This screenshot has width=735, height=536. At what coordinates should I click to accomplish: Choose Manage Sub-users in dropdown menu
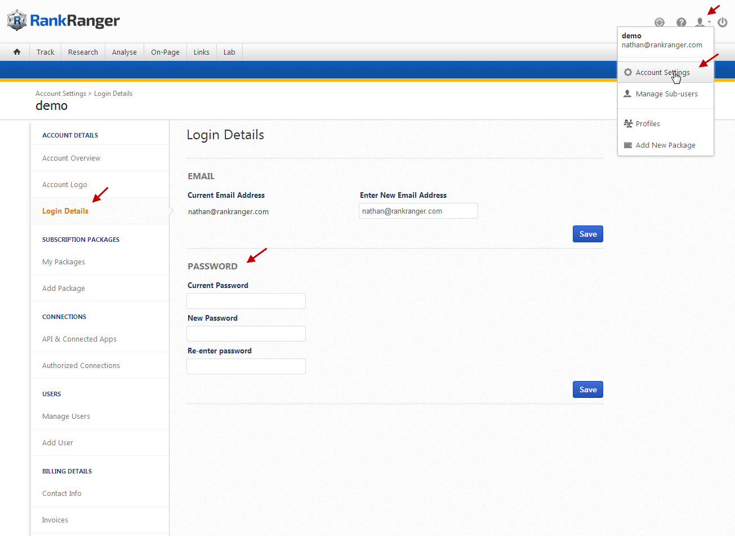tap(666, 94)
